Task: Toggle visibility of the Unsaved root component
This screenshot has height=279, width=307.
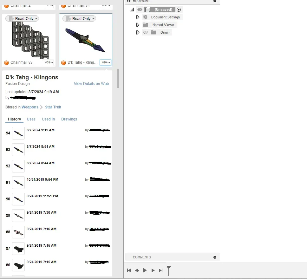Action: (x=140, y=10)
